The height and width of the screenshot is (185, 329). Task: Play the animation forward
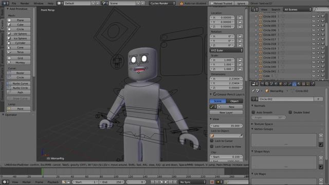click(166, 182)
